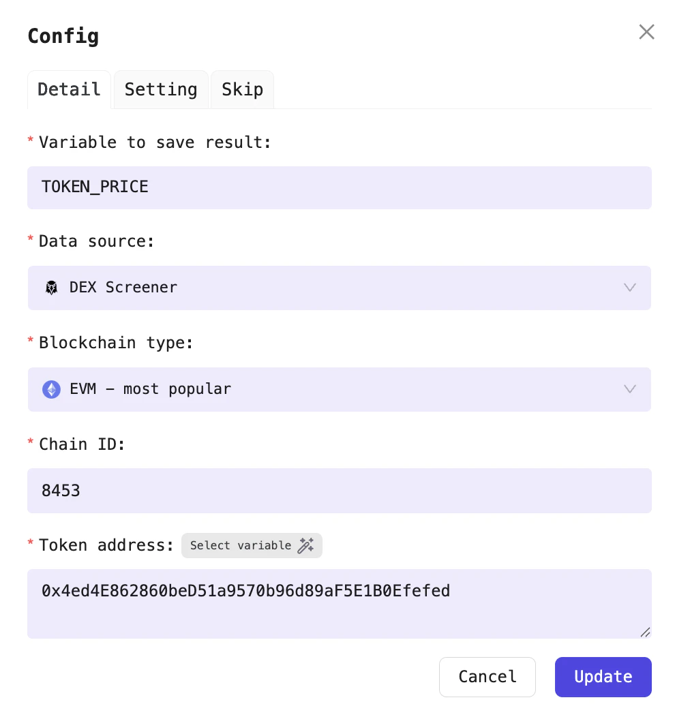Click the Ethereum logo in Blockchain type field
Screen dimensions: 675x717
pyautogui.click(x=51, y=389)
